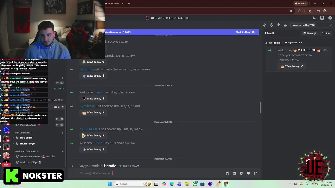
Task: Open Windows Start menu
Action: (110, 184)
